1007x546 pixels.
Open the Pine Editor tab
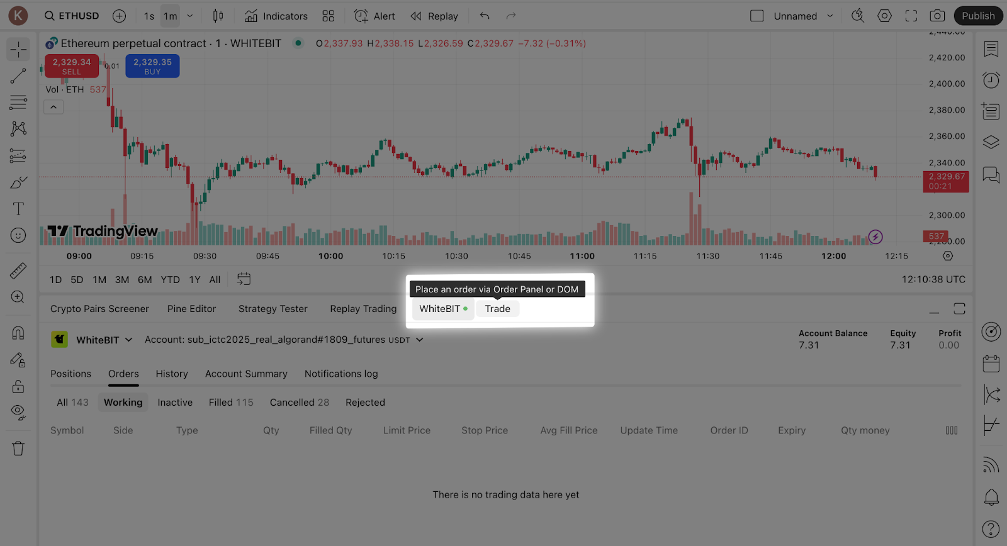pos(191,309)
